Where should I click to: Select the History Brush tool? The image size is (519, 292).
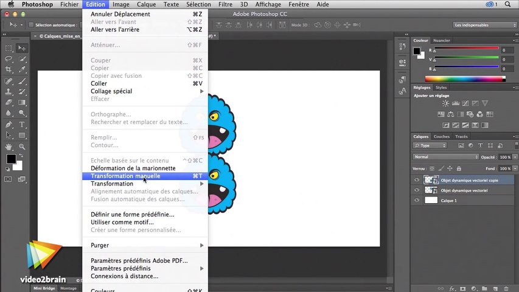(22, 92)
